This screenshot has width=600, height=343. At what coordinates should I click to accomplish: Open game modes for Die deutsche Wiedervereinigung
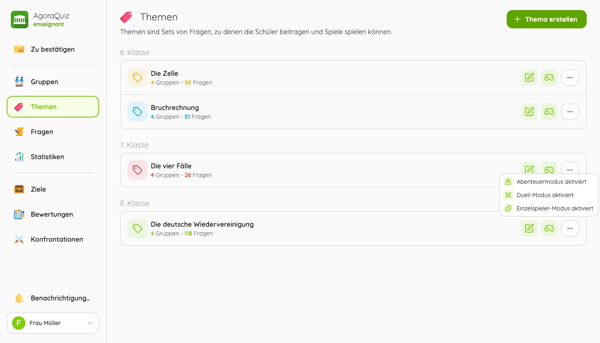tap(549, 228)
